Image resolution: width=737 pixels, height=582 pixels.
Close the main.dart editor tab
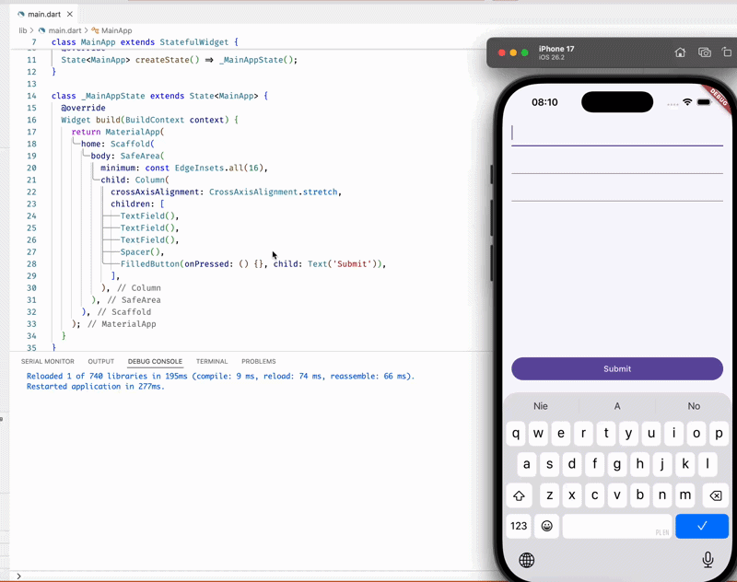69,14
